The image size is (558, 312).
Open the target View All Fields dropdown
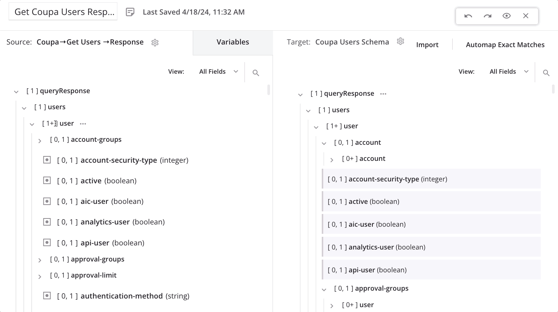(509, 71)
